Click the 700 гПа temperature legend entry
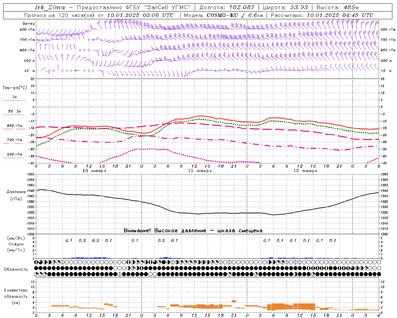The width and height of the screenshot is (397, 318). coord(15,140)
